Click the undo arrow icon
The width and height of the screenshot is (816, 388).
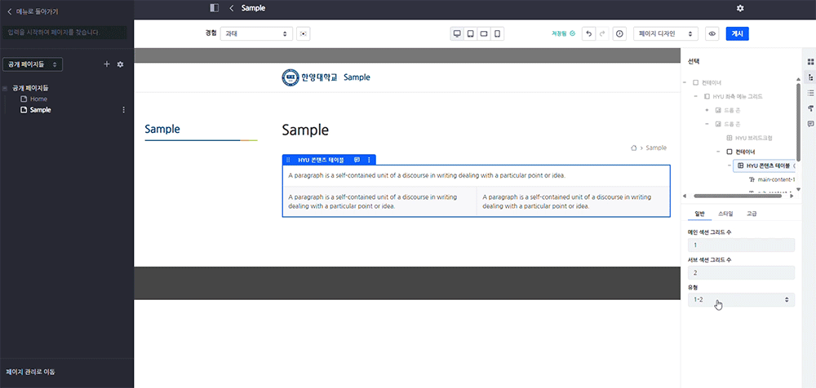click(x=588, y=34)
